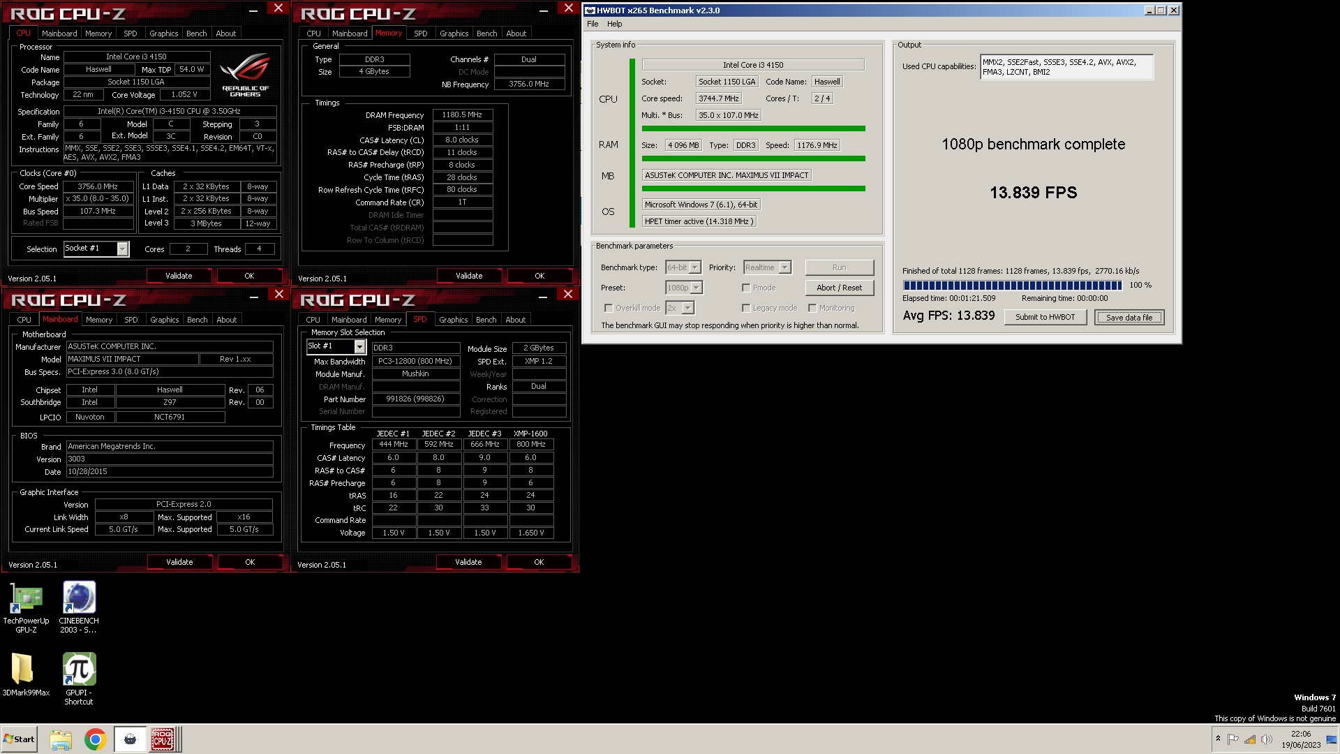Image resolution: width=1340 pixels, height=754 pixels.
Task: Select the HWBOT x265 taskbar icon
Action: coord(130,739)
